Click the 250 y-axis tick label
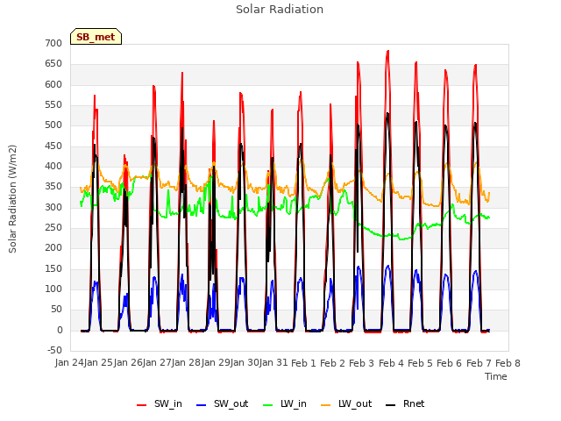 coord(53,228)
